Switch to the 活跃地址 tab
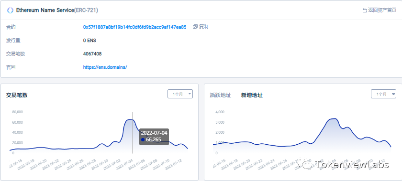 [221, 95]
